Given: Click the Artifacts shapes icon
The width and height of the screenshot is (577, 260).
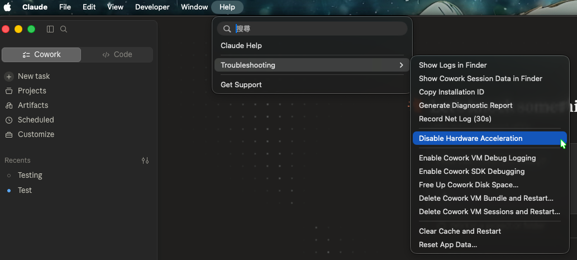Looking at the screenshot, I should [x=9, y=106].
